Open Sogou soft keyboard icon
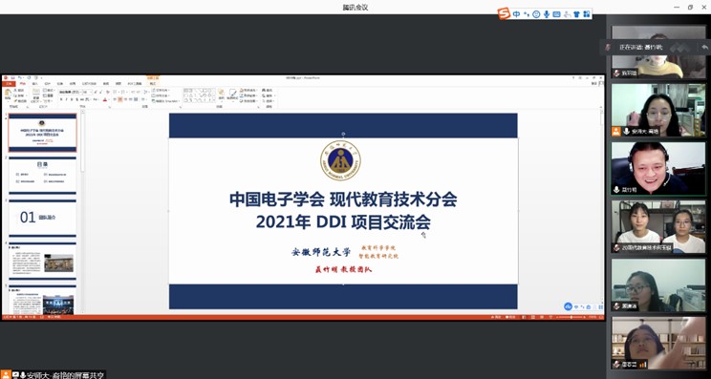This screenshot has height=379, width=711. point(556,14)
